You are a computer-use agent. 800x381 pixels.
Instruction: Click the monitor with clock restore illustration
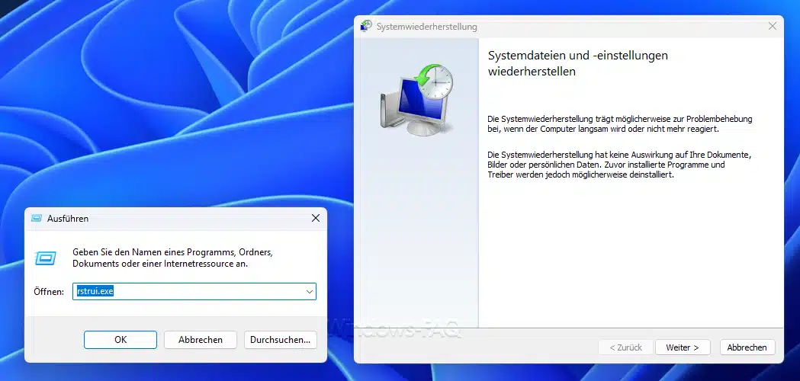click(416, 98)
